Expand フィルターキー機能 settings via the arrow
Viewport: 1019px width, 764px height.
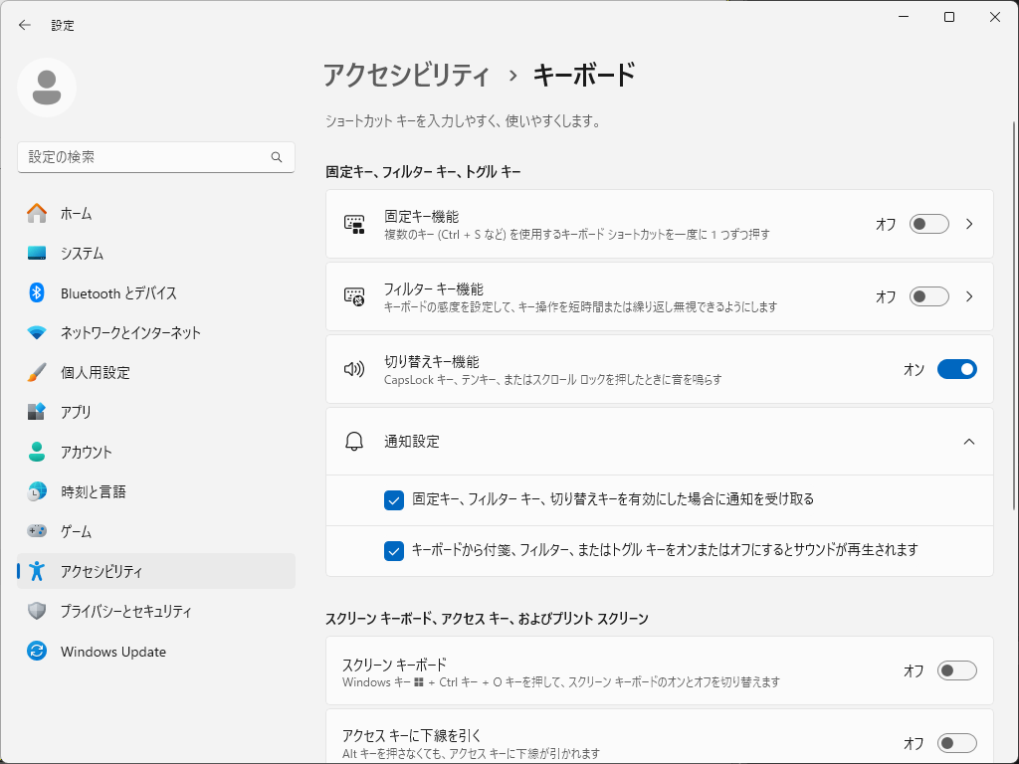coord(969,296)
